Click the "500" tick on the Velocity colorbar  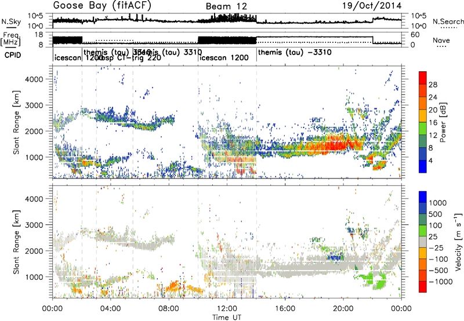click(x=436, y=214)
